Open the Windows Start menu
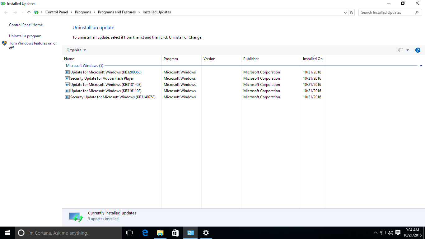 tap(7, 233)
